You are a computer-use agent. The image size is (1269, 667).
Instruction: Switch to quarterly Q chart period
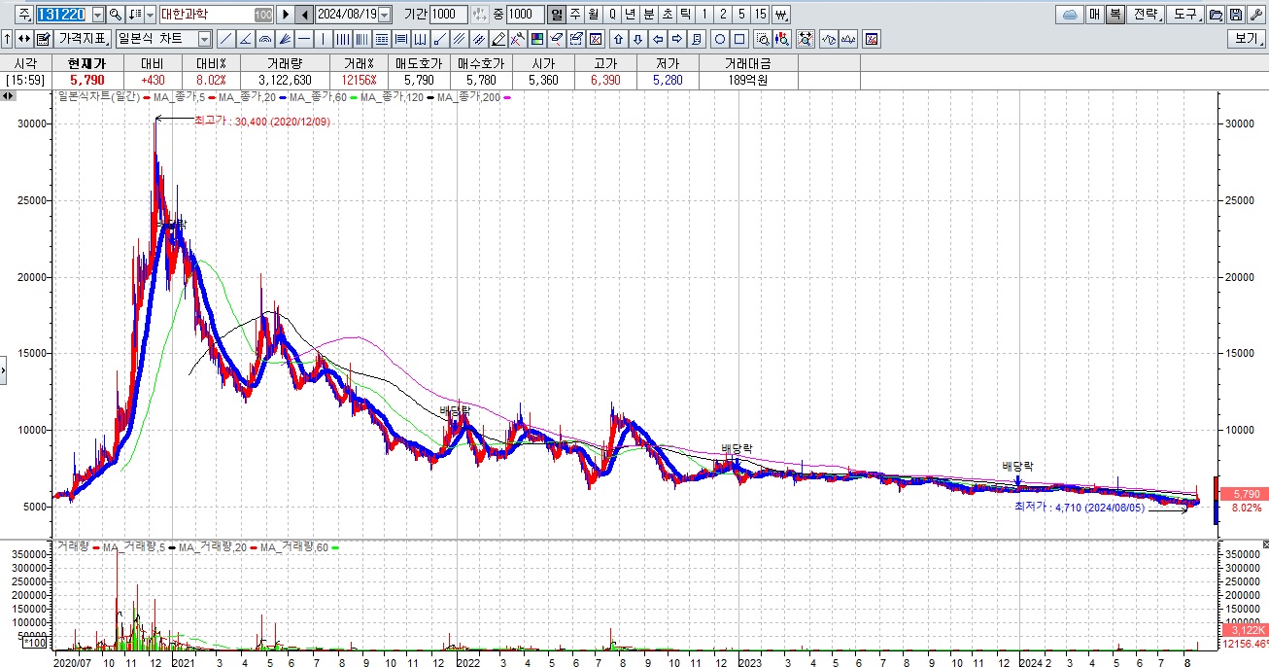tap(612, 15)
